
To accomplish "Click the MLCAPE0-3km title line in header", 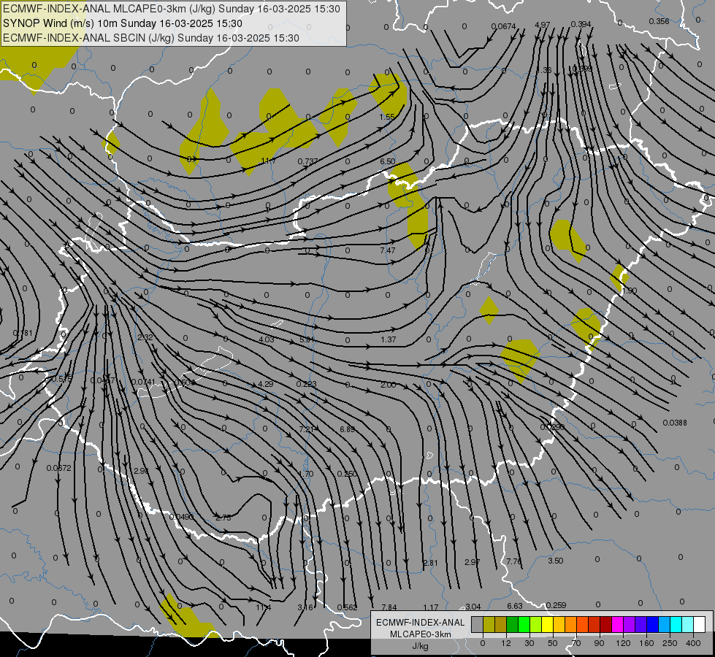I will pos(172,9).
